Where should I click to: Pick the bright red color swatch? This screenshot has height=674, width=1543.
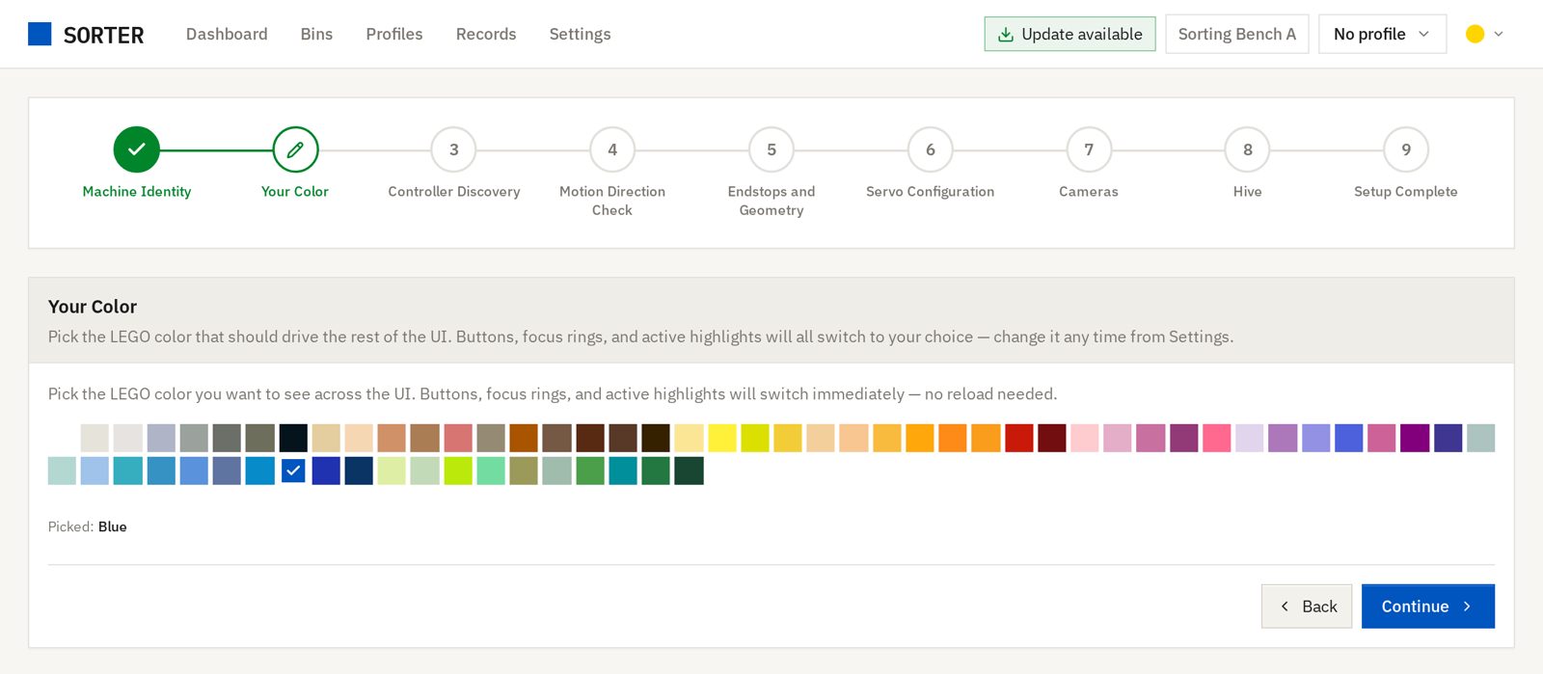tap(1018, 438)
